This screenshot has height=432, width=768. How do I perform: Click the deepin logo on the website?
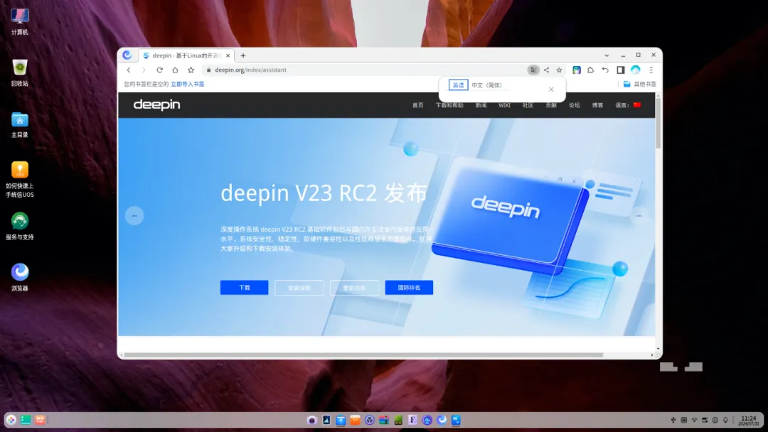[156, 104]
